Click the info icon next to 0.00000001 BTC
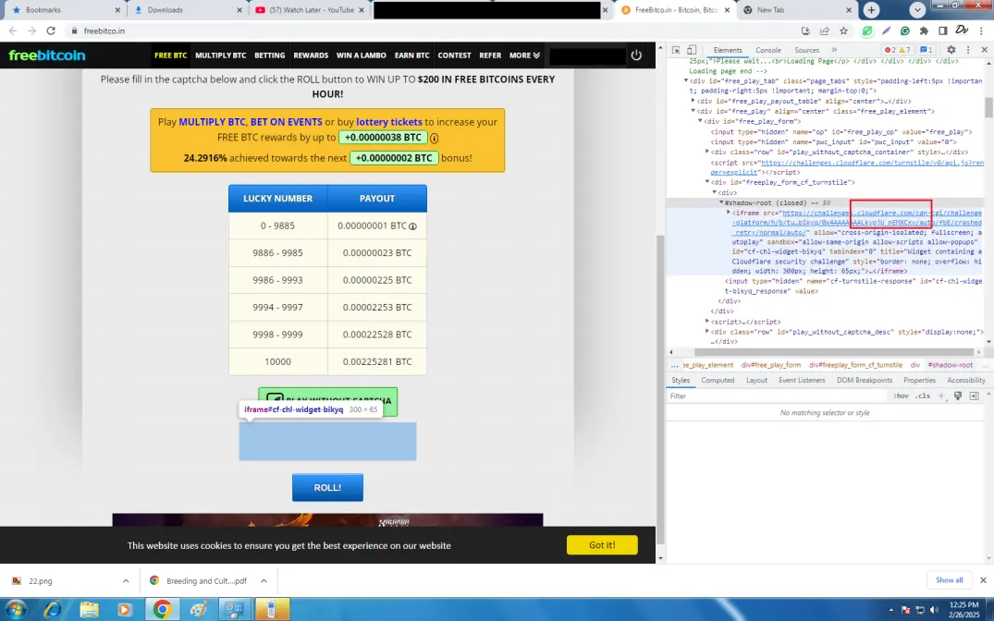 pos(412,226)
